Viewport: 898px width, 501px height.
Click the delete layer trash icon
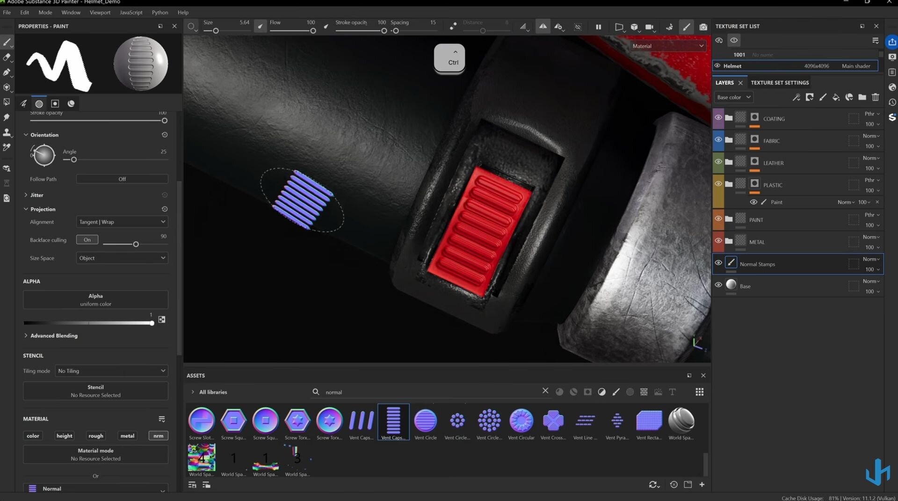(875, 97)
